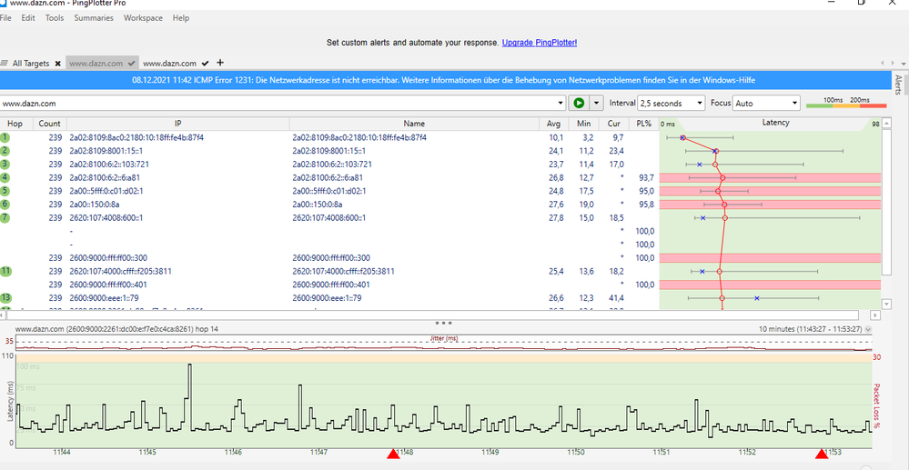Open the dropdown arrow beside play button
The image size is (909, 470).
pyautogui.click(x=596, y=103)
